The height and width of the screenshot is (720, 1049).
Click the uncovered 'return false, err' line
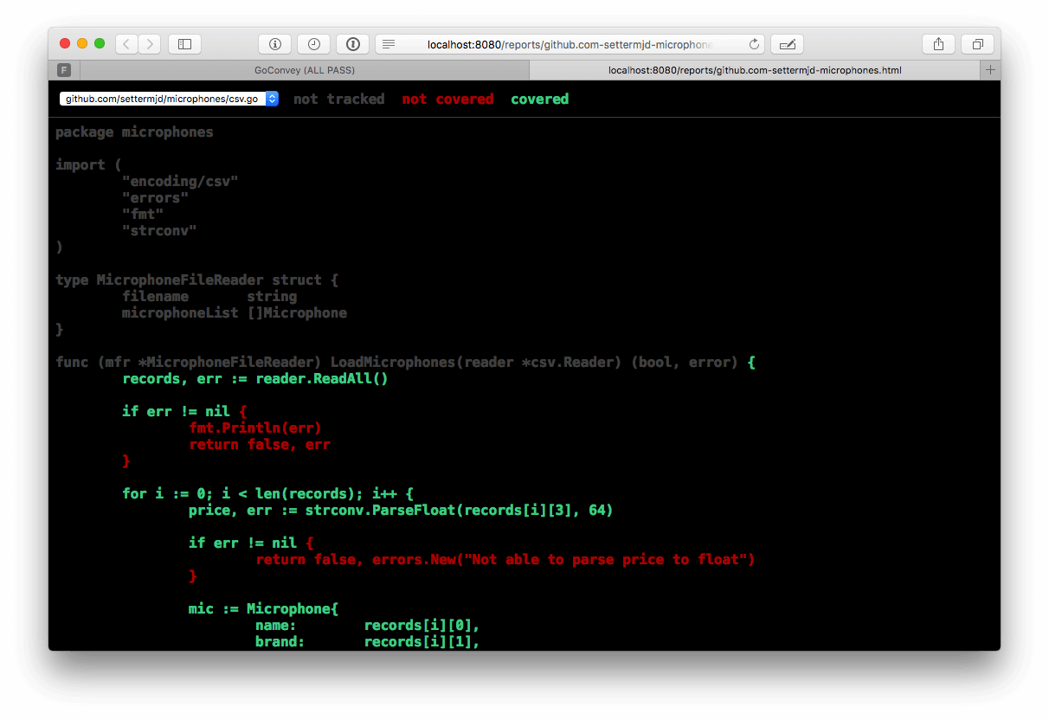(x=260, y=445)
